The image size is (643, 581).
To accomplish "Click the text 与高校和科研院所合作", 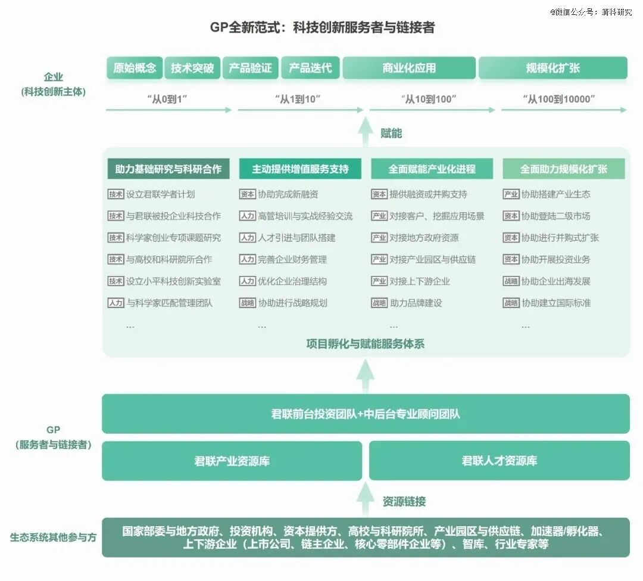I will tap(169, 259).
